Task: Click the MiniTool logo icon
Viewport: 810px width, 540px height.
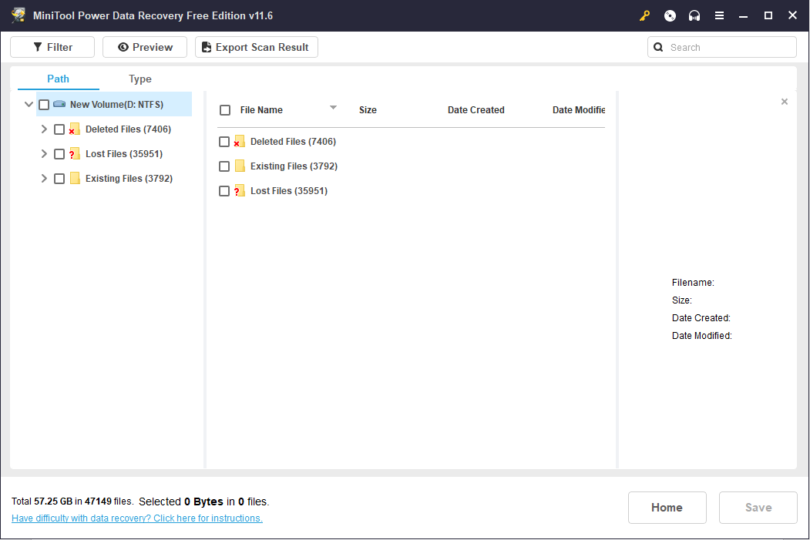Action: pyautogui.click(x=18, y=15)
